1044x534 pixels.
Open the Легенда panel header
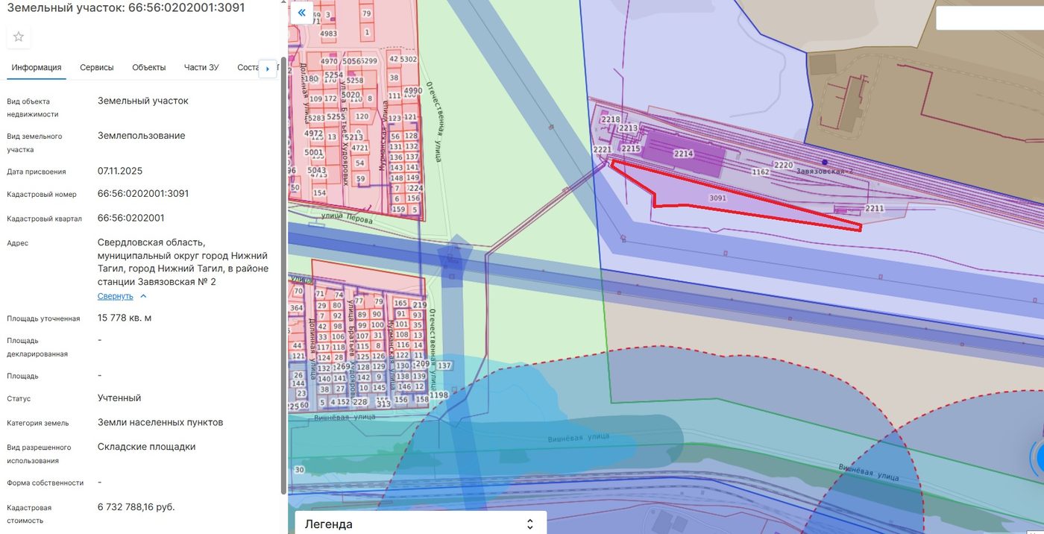(421, 524)
